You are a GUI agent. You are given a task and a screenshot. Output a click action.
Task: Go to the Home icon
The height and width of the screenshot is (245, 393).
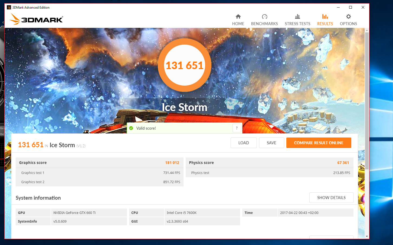click(x=238, y=16)
